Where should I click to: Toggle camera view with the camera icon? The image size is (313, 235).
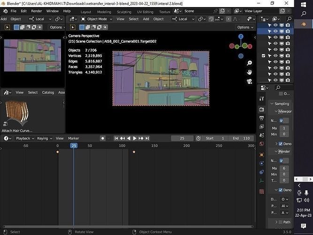click(250, 81)
